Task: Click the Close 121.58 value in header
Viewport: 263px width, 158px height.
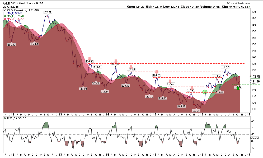Action: (190, 7)
